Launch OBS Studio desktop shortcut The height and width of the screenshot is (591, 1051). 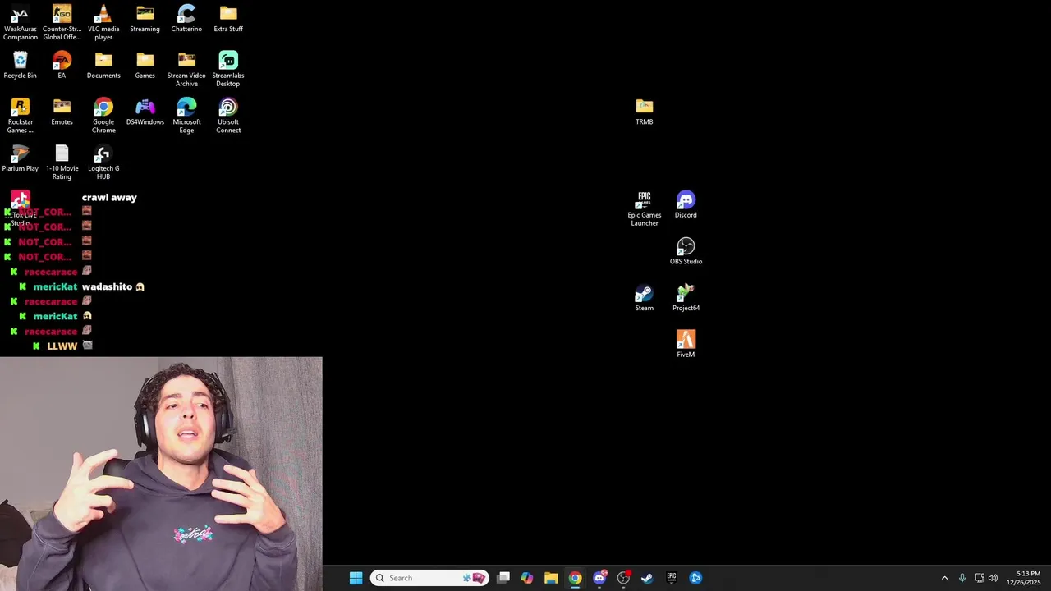[x=686, y=252]
